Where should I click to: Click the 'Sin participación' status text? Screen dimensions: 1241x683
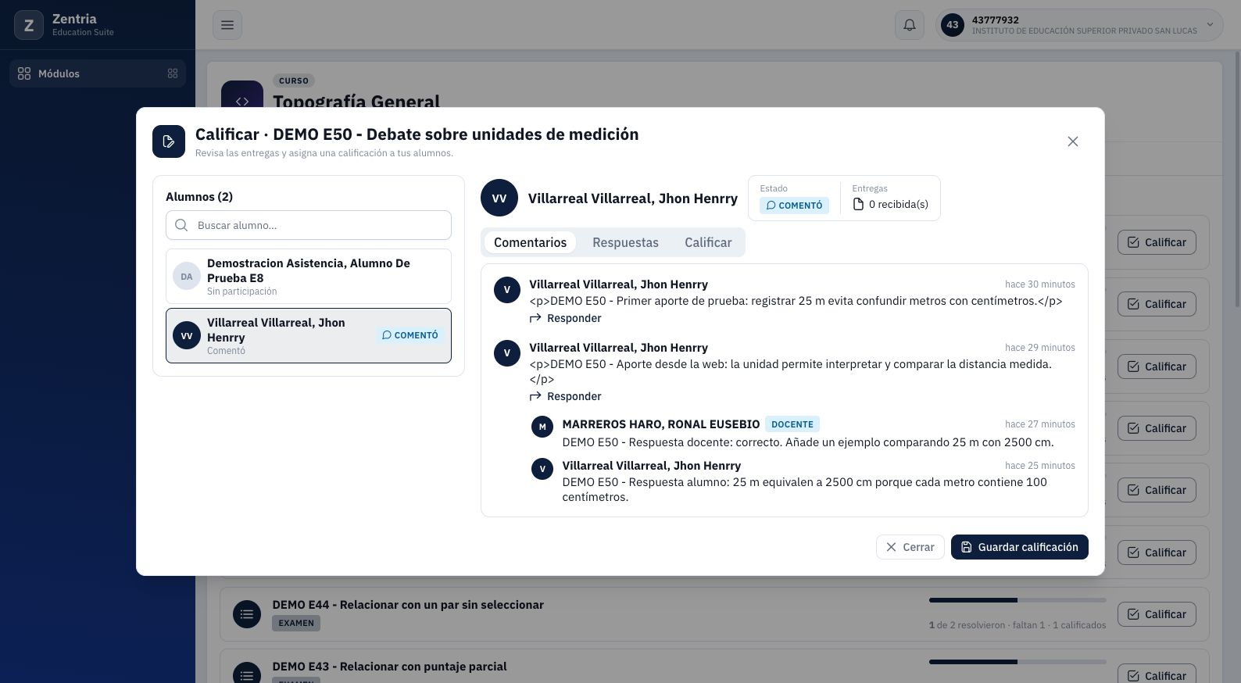coord(242,291)
